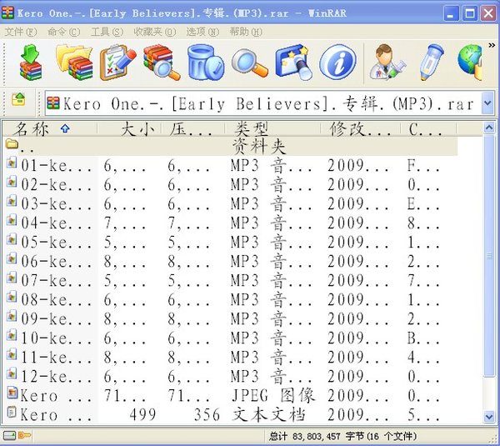Click the 总计 83,803,457 字节 status text

(x=342, y=436)
